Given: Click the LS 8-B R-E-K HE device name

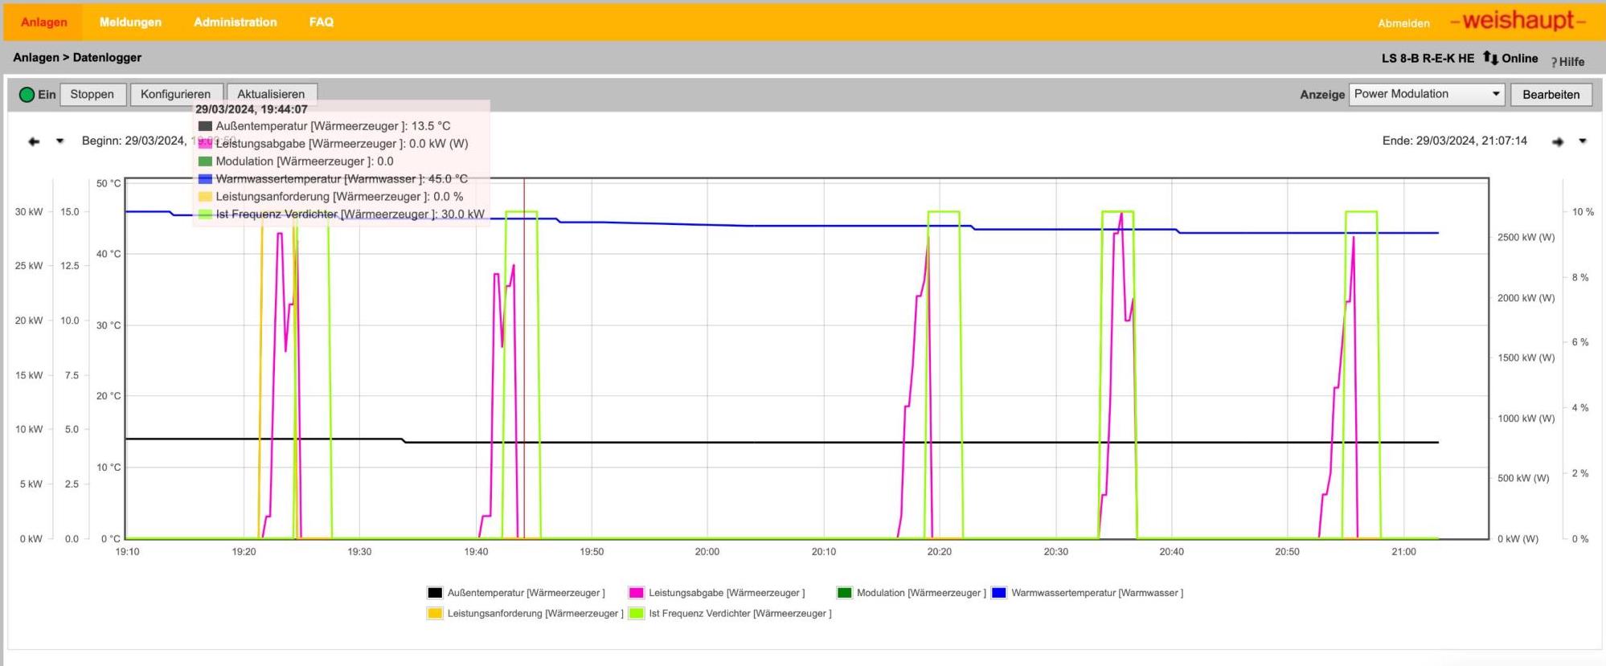Looking at the screenshot, I should click(1428, 58).
